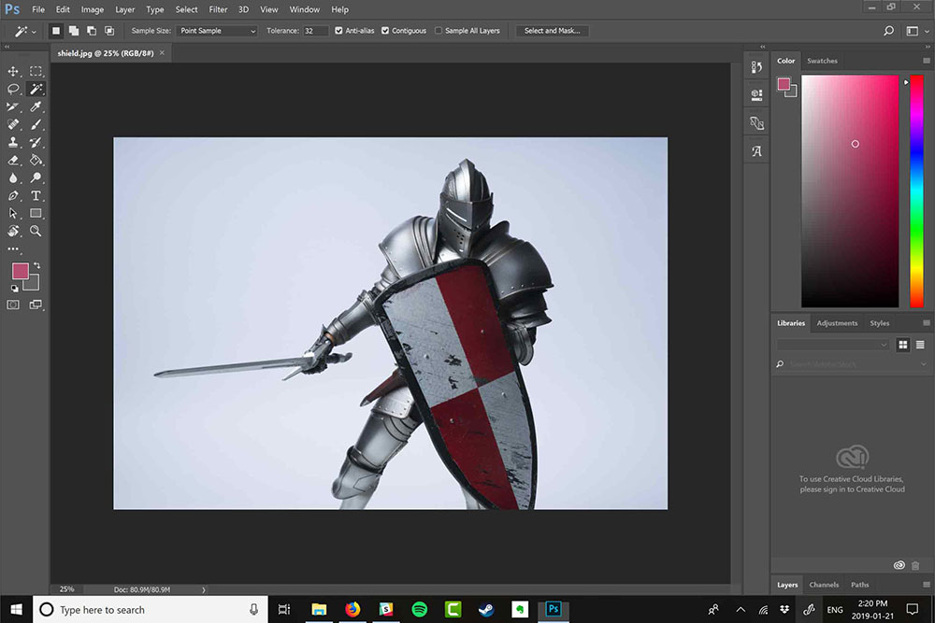
Task: Open the Filter menu
Action: pos(218,9)
